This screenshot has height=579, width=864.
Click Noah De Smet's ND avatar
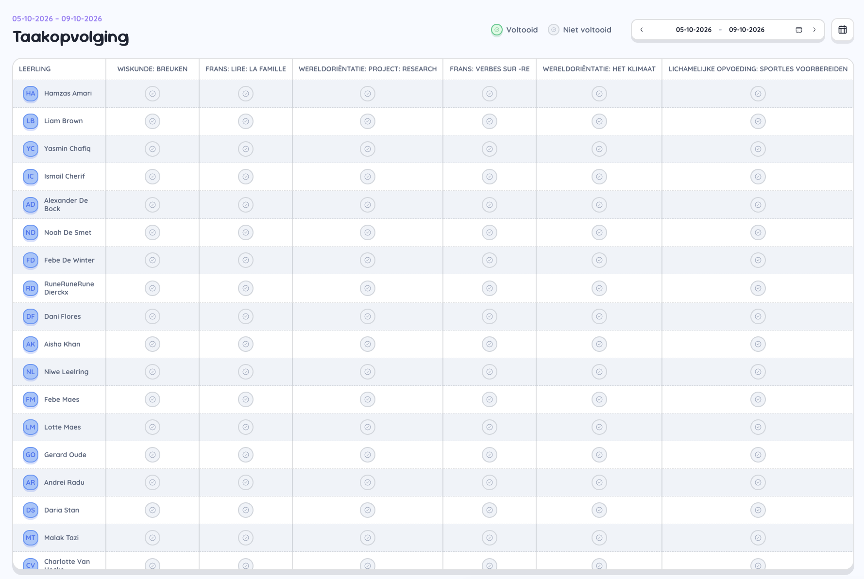tap(31, 232)
